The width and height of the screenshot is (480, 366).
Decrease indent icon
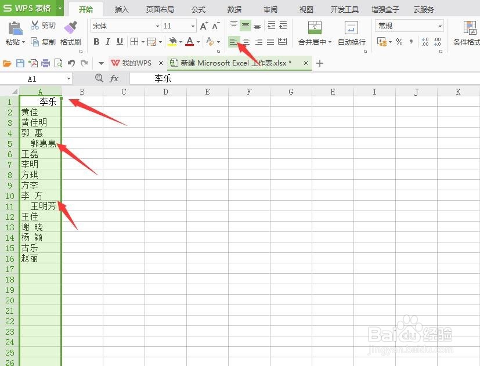pos(271,26)
